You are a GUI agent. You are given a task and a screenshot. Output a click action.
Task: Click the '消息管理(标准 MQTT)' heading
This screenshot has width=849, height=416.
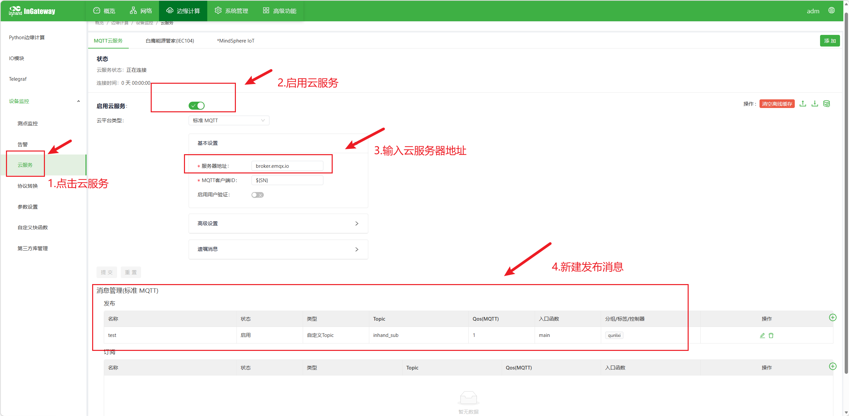(127, 291)
